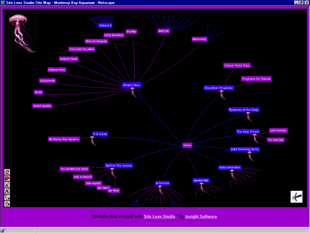Open the Team Aquariu node

[93, 183]
